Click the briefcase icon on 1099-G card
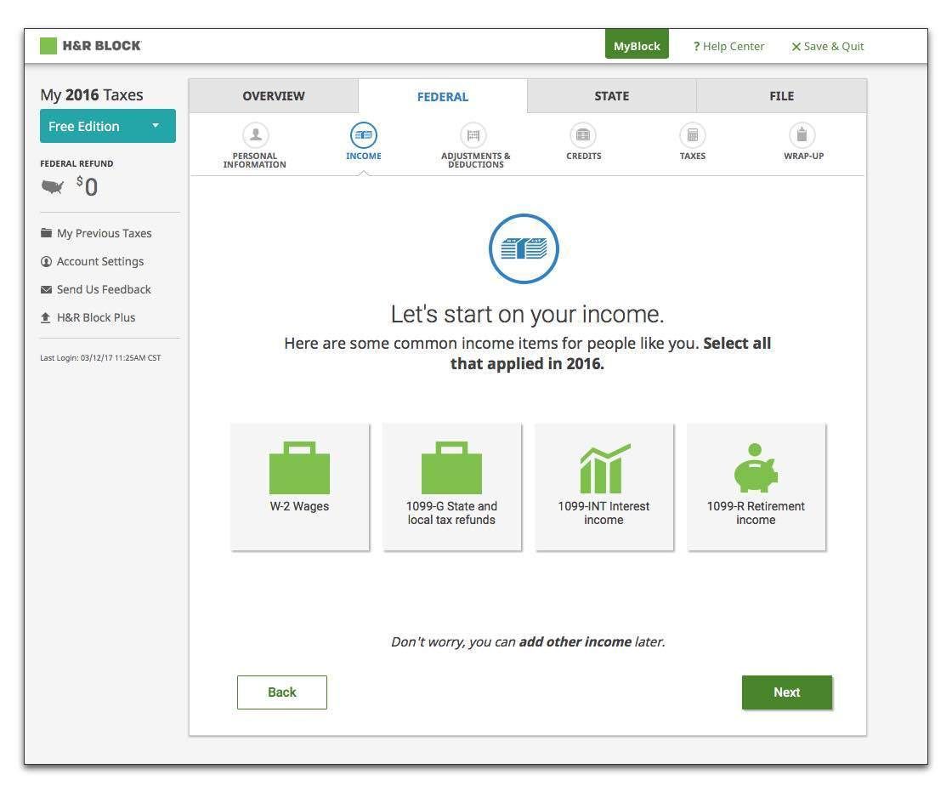952x792 pixels. tap(451, 467)
